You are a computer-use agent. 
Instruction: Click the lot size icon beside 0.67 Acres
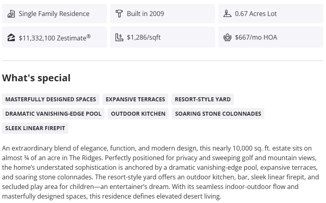pos(227,14)
